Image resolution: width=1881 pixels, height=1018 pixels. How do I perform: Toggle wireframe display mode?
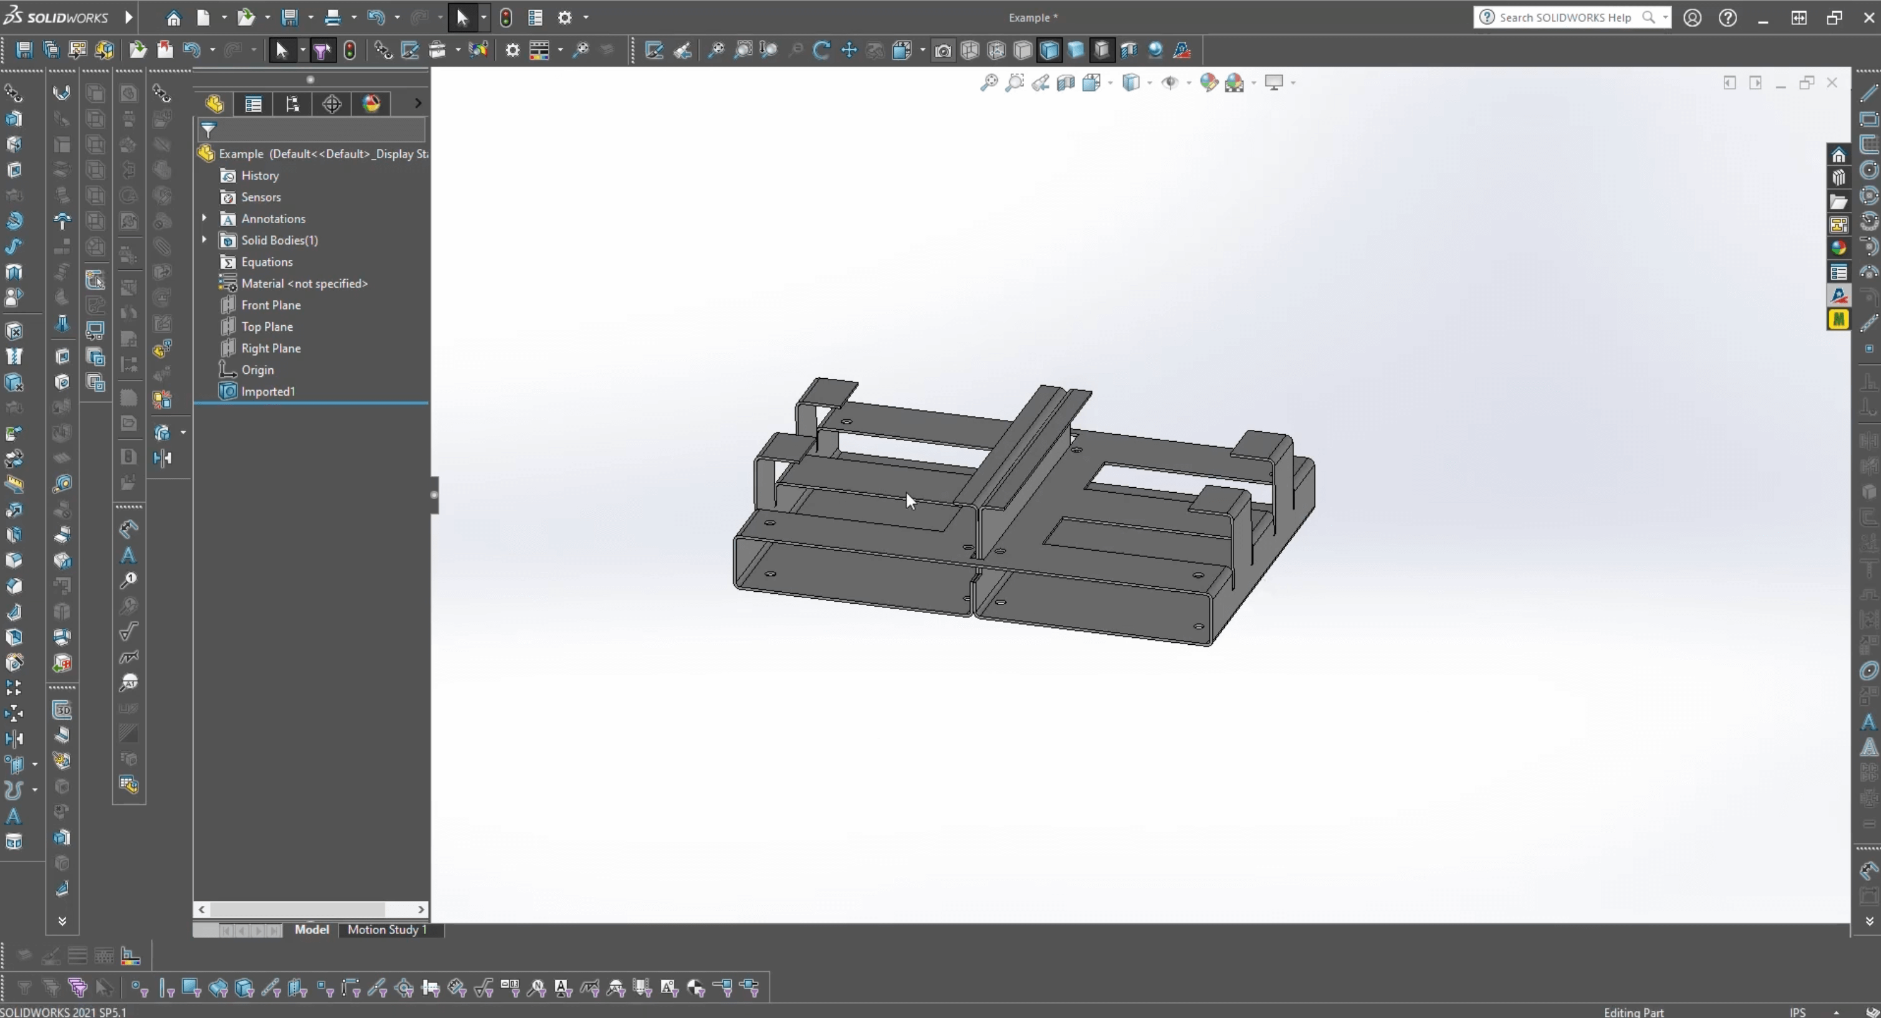click(970, 50)
